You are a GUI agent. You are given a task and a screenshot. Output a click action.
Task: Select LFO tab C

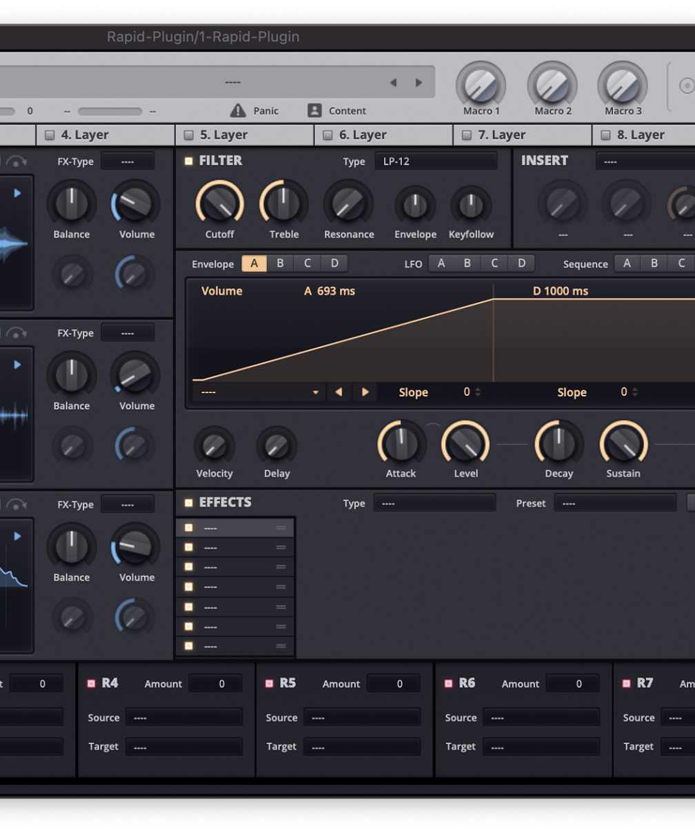click(x=494, y=263)
